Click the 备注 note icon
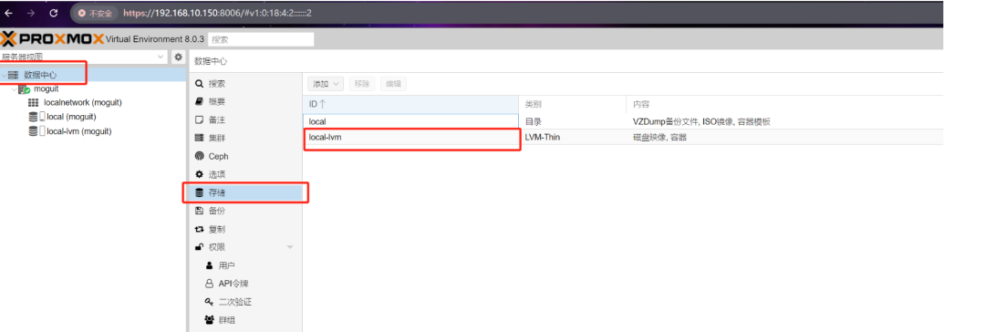Viewport: 985px width, 332px height. pyautogui.click(x=199, y=119)
